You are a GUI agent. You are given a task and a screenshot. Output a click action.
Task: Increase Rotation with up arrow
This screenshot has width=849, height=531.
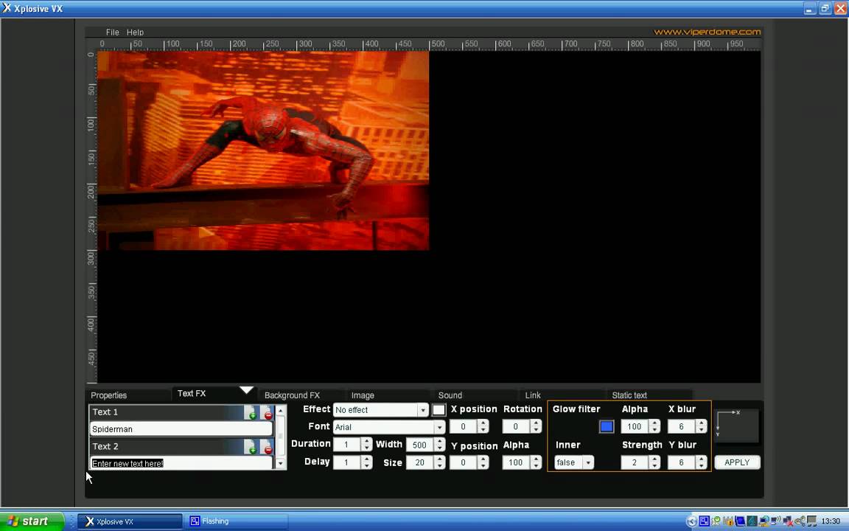point(536,423)
